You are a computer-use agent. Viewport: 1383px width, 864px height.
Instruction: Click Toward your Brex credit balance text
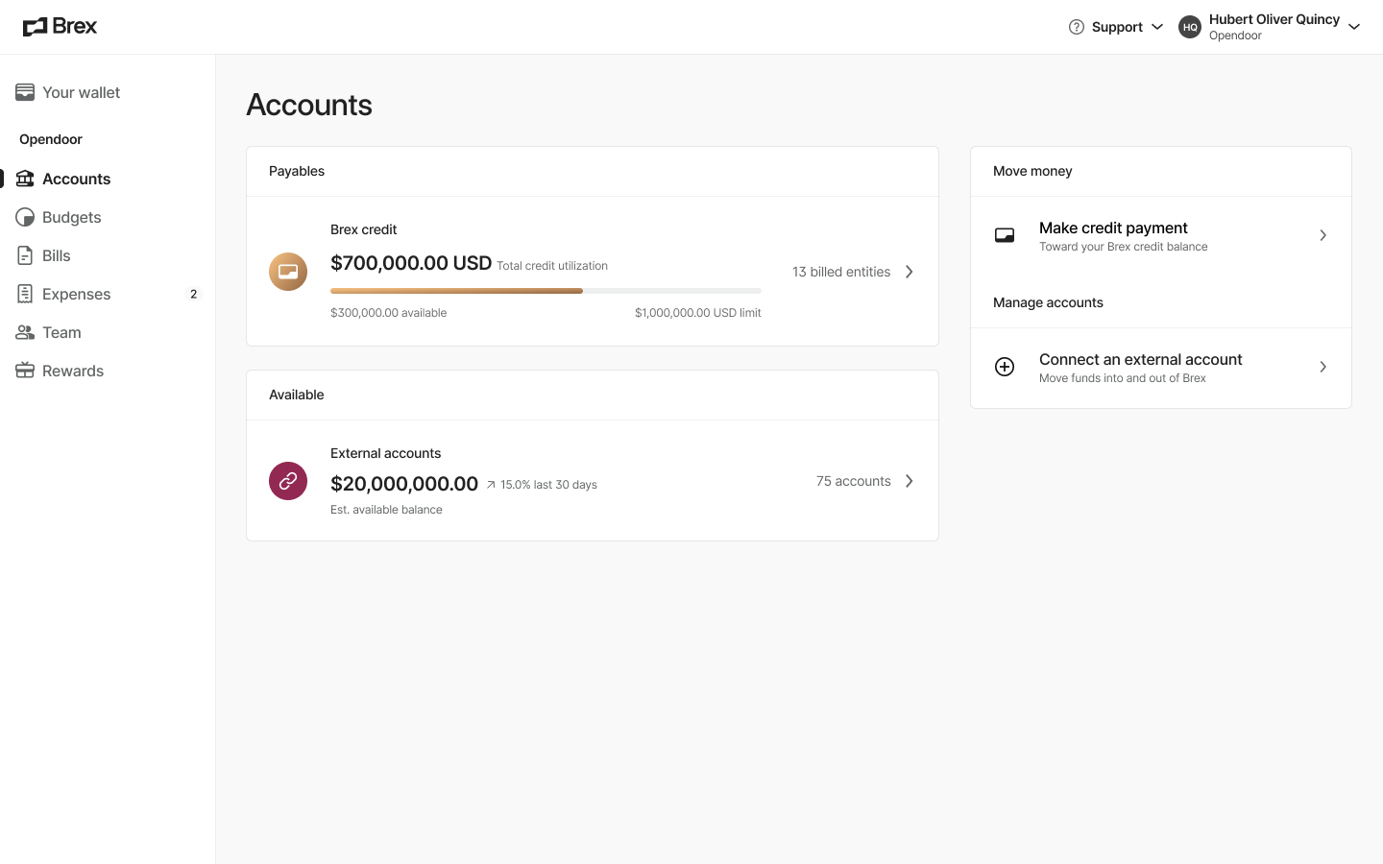tap(1123, 247)
